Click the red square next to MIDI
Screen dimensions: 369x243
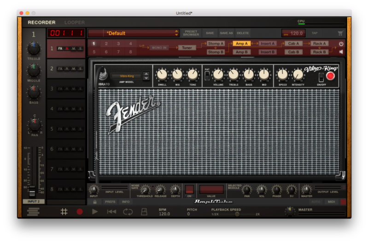pyautogui.click(x=343, y=202)
